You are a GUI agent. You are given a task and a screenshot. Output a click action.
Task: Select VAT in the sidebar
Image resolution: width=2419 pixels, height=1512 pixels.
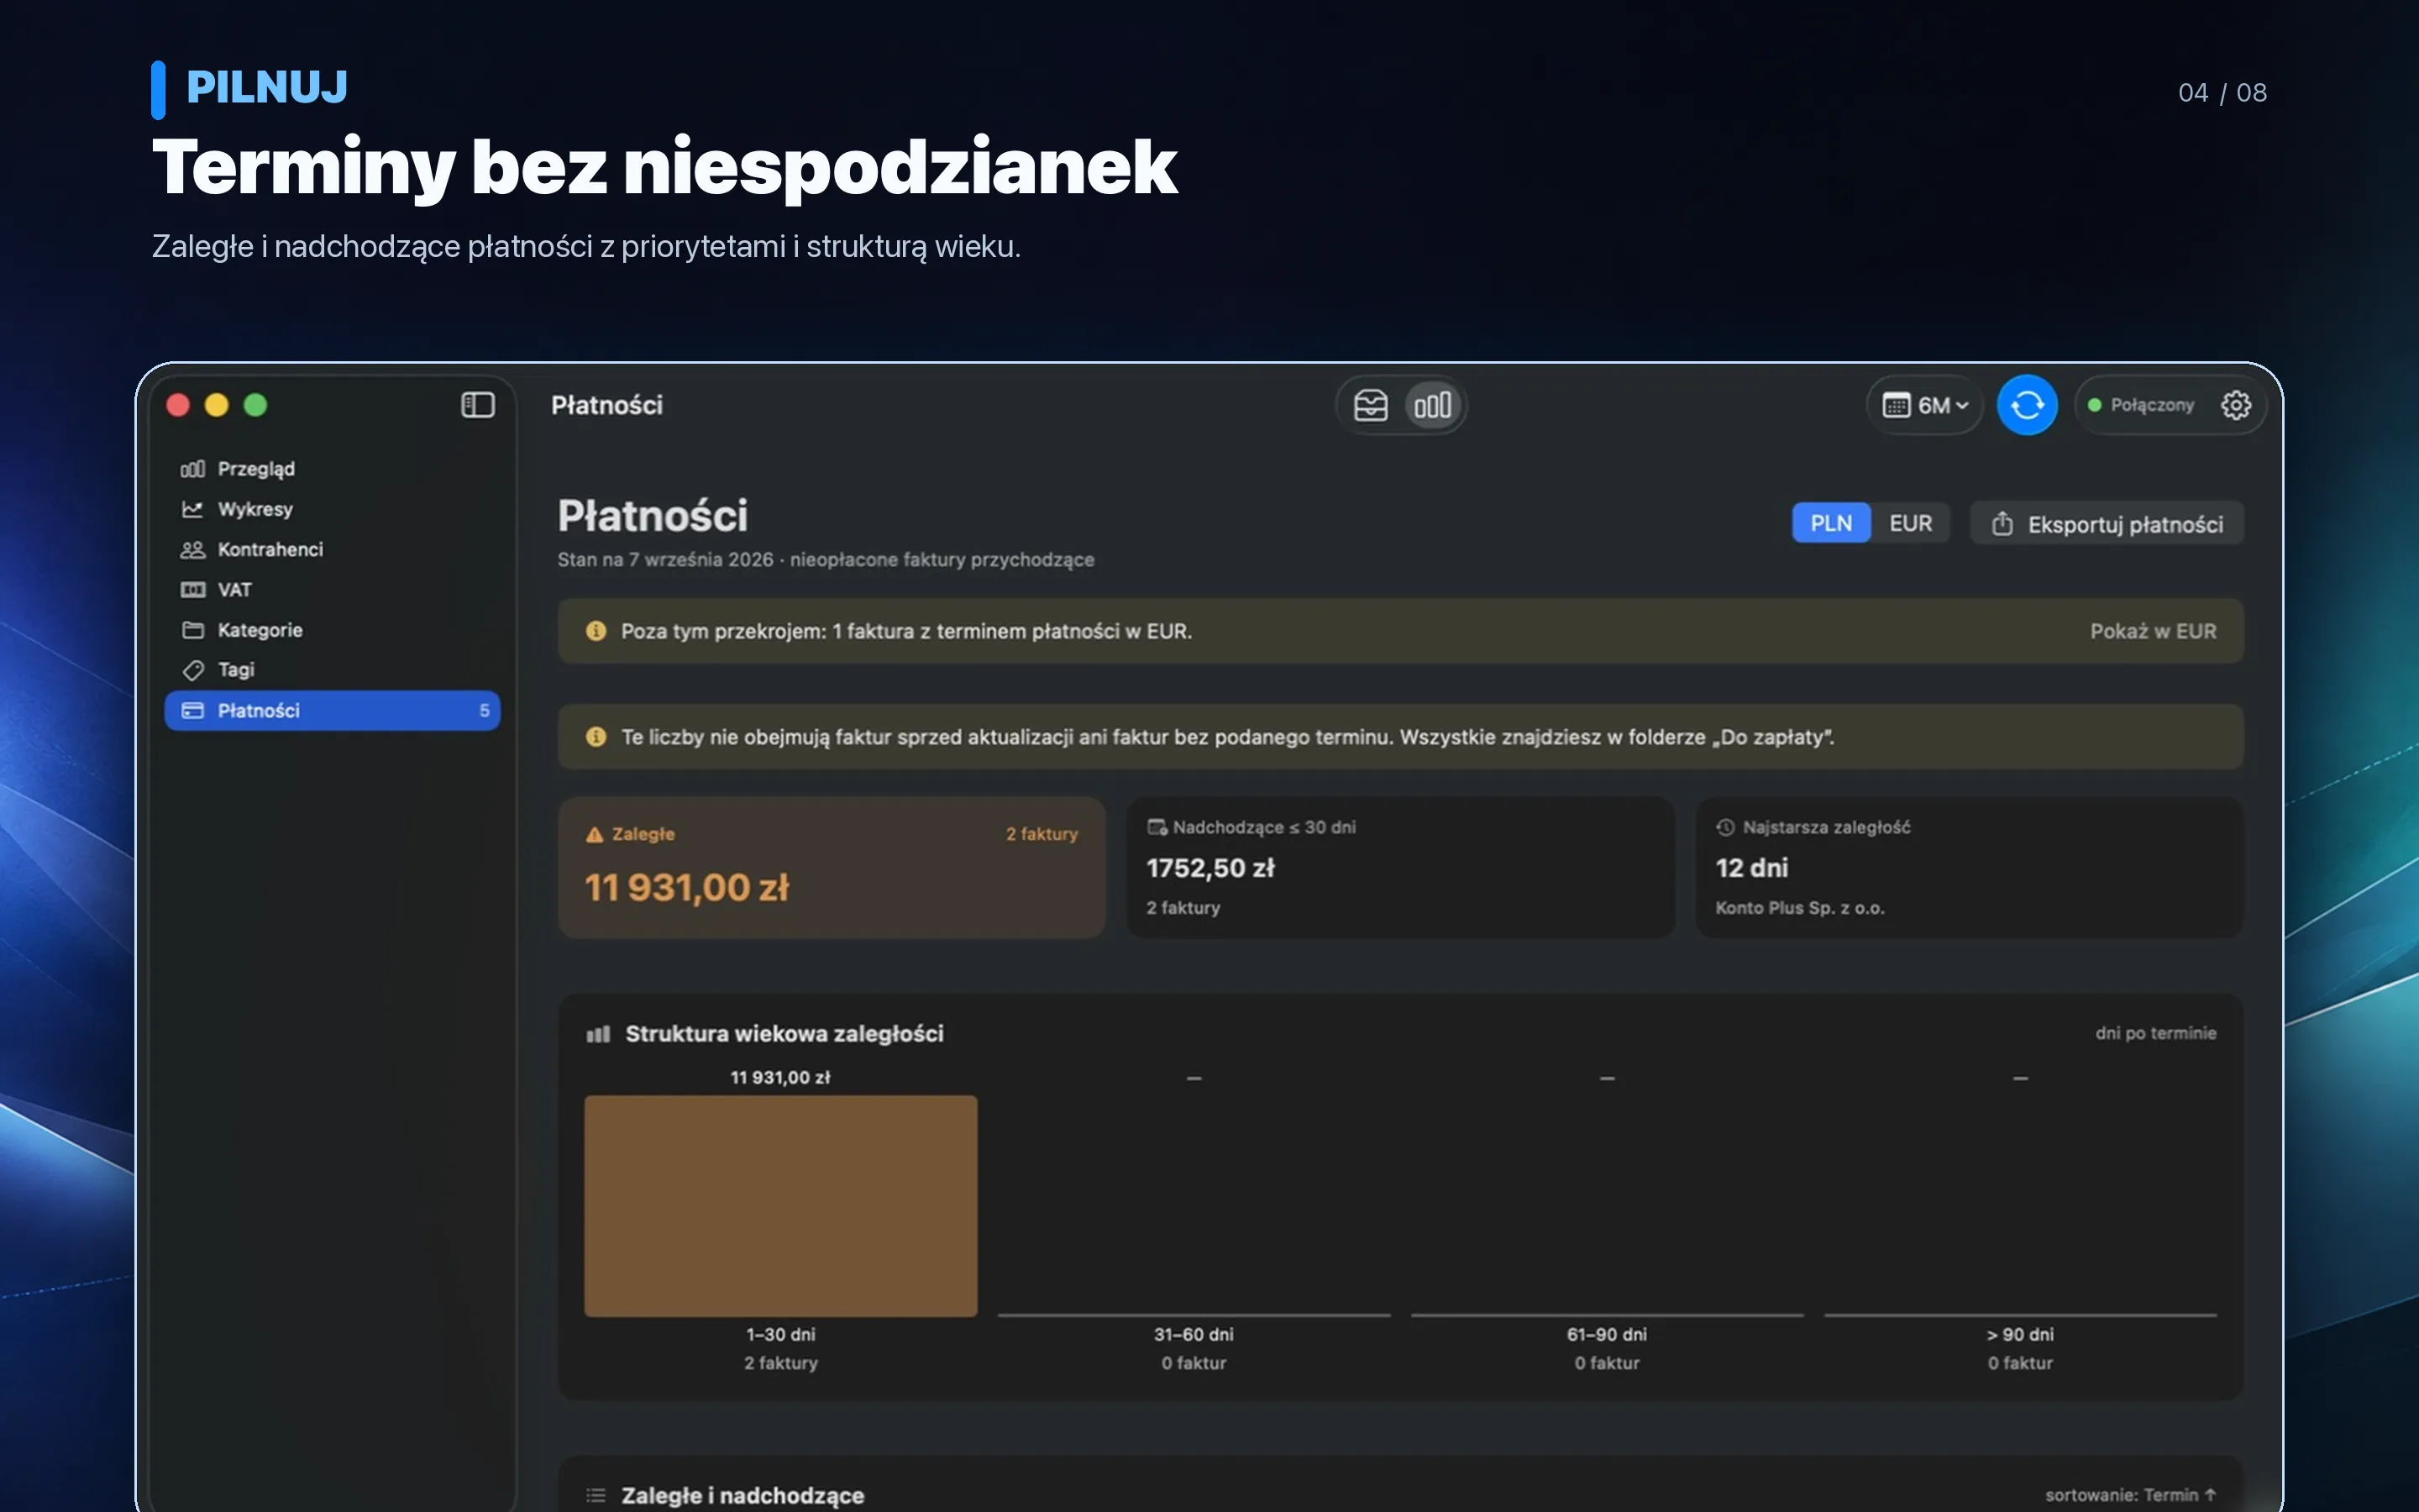click(x=332, y=590)
